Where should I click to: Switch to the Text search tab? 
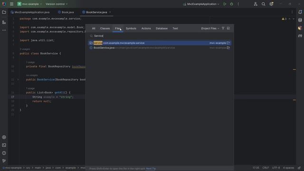[175, 28]
